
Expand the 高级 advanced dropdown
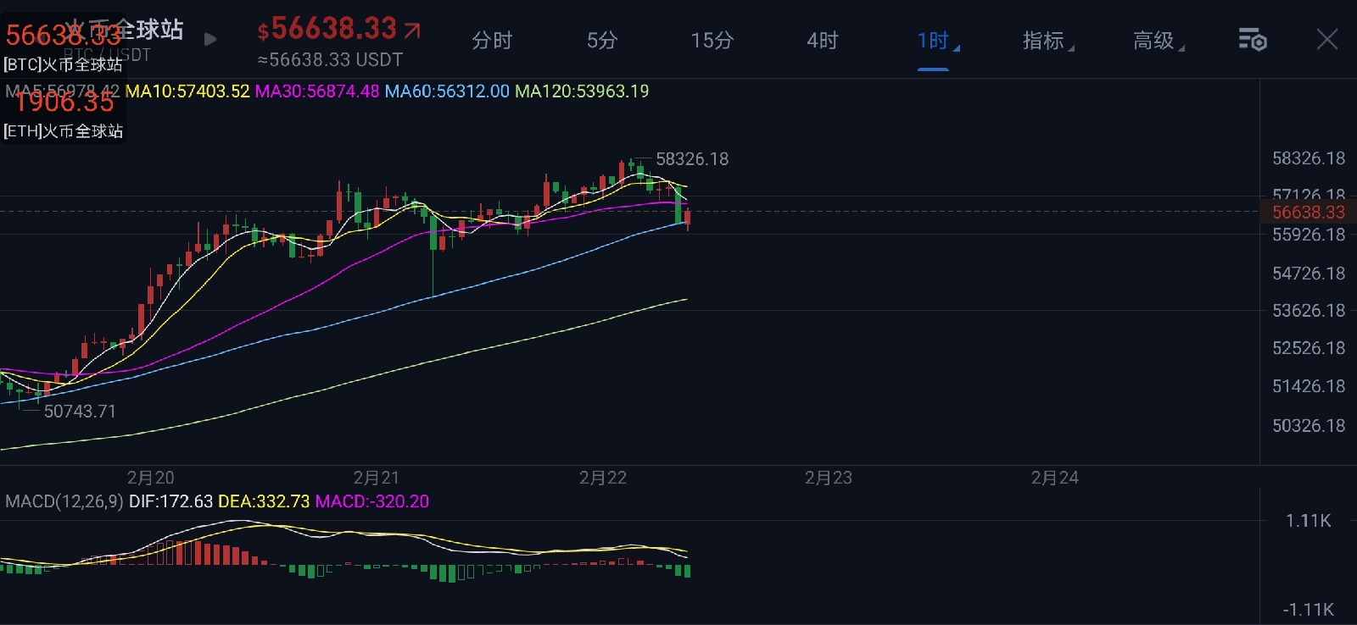(1157, 41)
